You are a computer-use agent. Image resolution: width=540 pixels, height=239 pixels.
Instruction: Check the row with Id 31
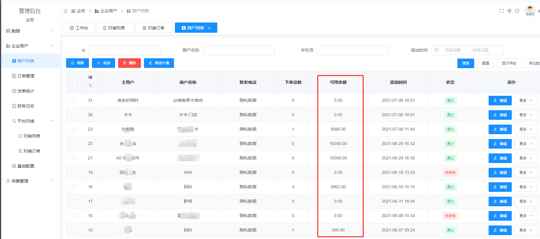pyautogui.click(x=74, y=100)
